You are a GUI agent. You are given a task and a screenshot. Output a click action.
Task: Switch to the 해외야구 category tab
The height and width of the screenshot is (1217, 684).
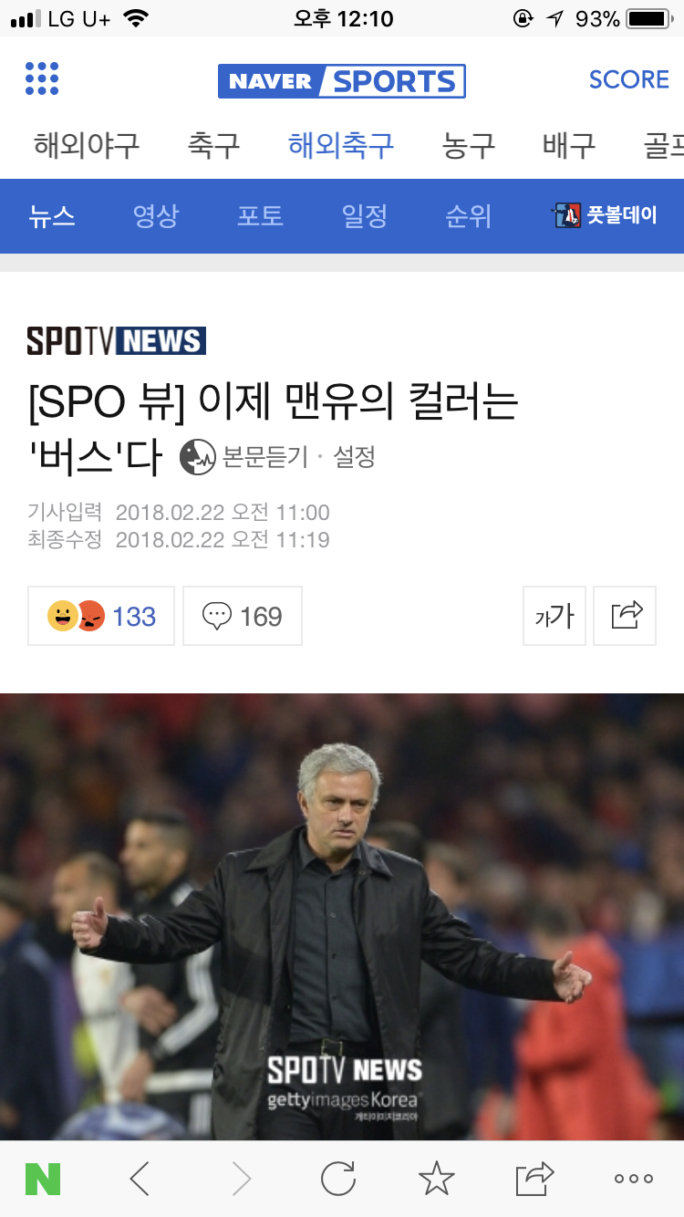tap(87, 145)
